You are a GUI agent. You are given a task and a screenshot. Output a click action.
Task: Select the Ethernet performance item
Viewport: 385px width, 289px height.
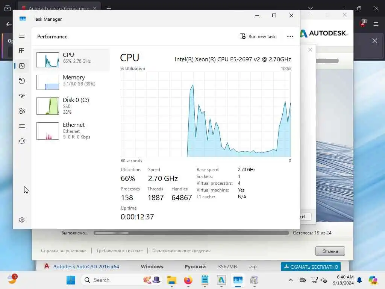(x=71, y=131)
